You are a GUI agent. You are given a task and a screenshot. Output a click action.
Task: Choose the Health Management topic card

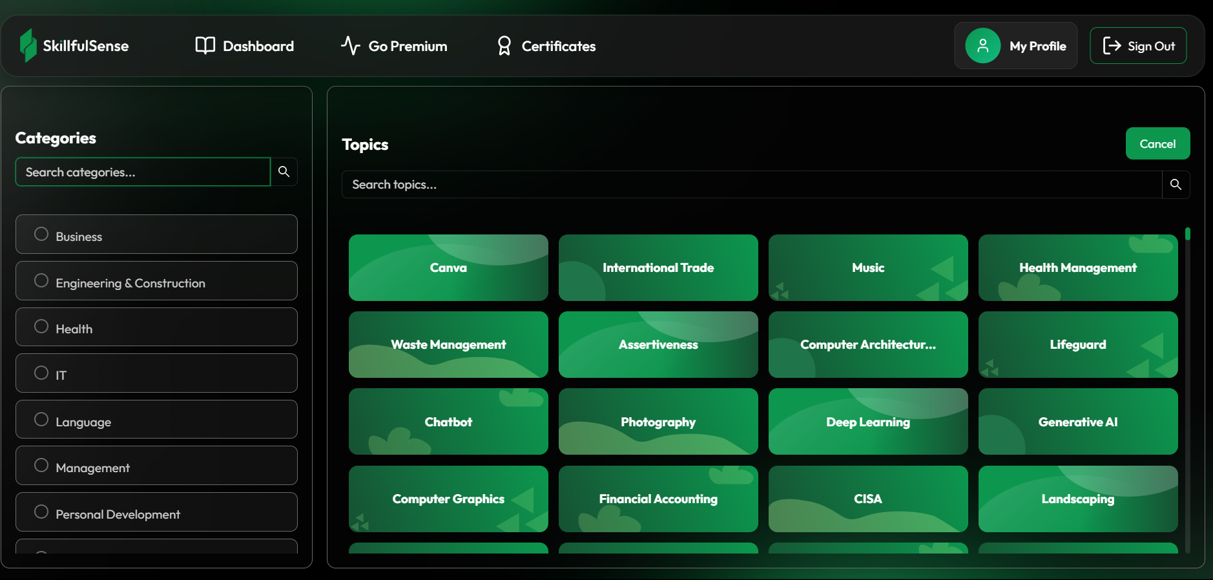click(x=1078, y=267)
